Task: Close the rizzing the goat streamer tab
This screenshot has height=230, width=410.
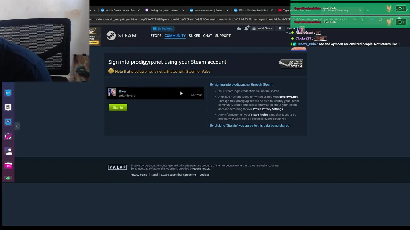Action: [x=183, y=10]
